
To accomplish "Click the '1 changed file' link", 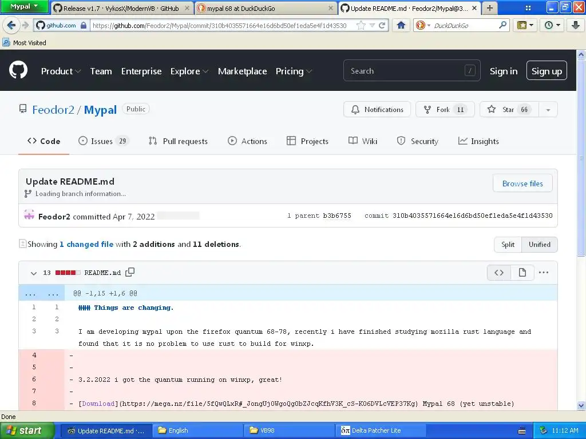I will (x=86, y=244).
